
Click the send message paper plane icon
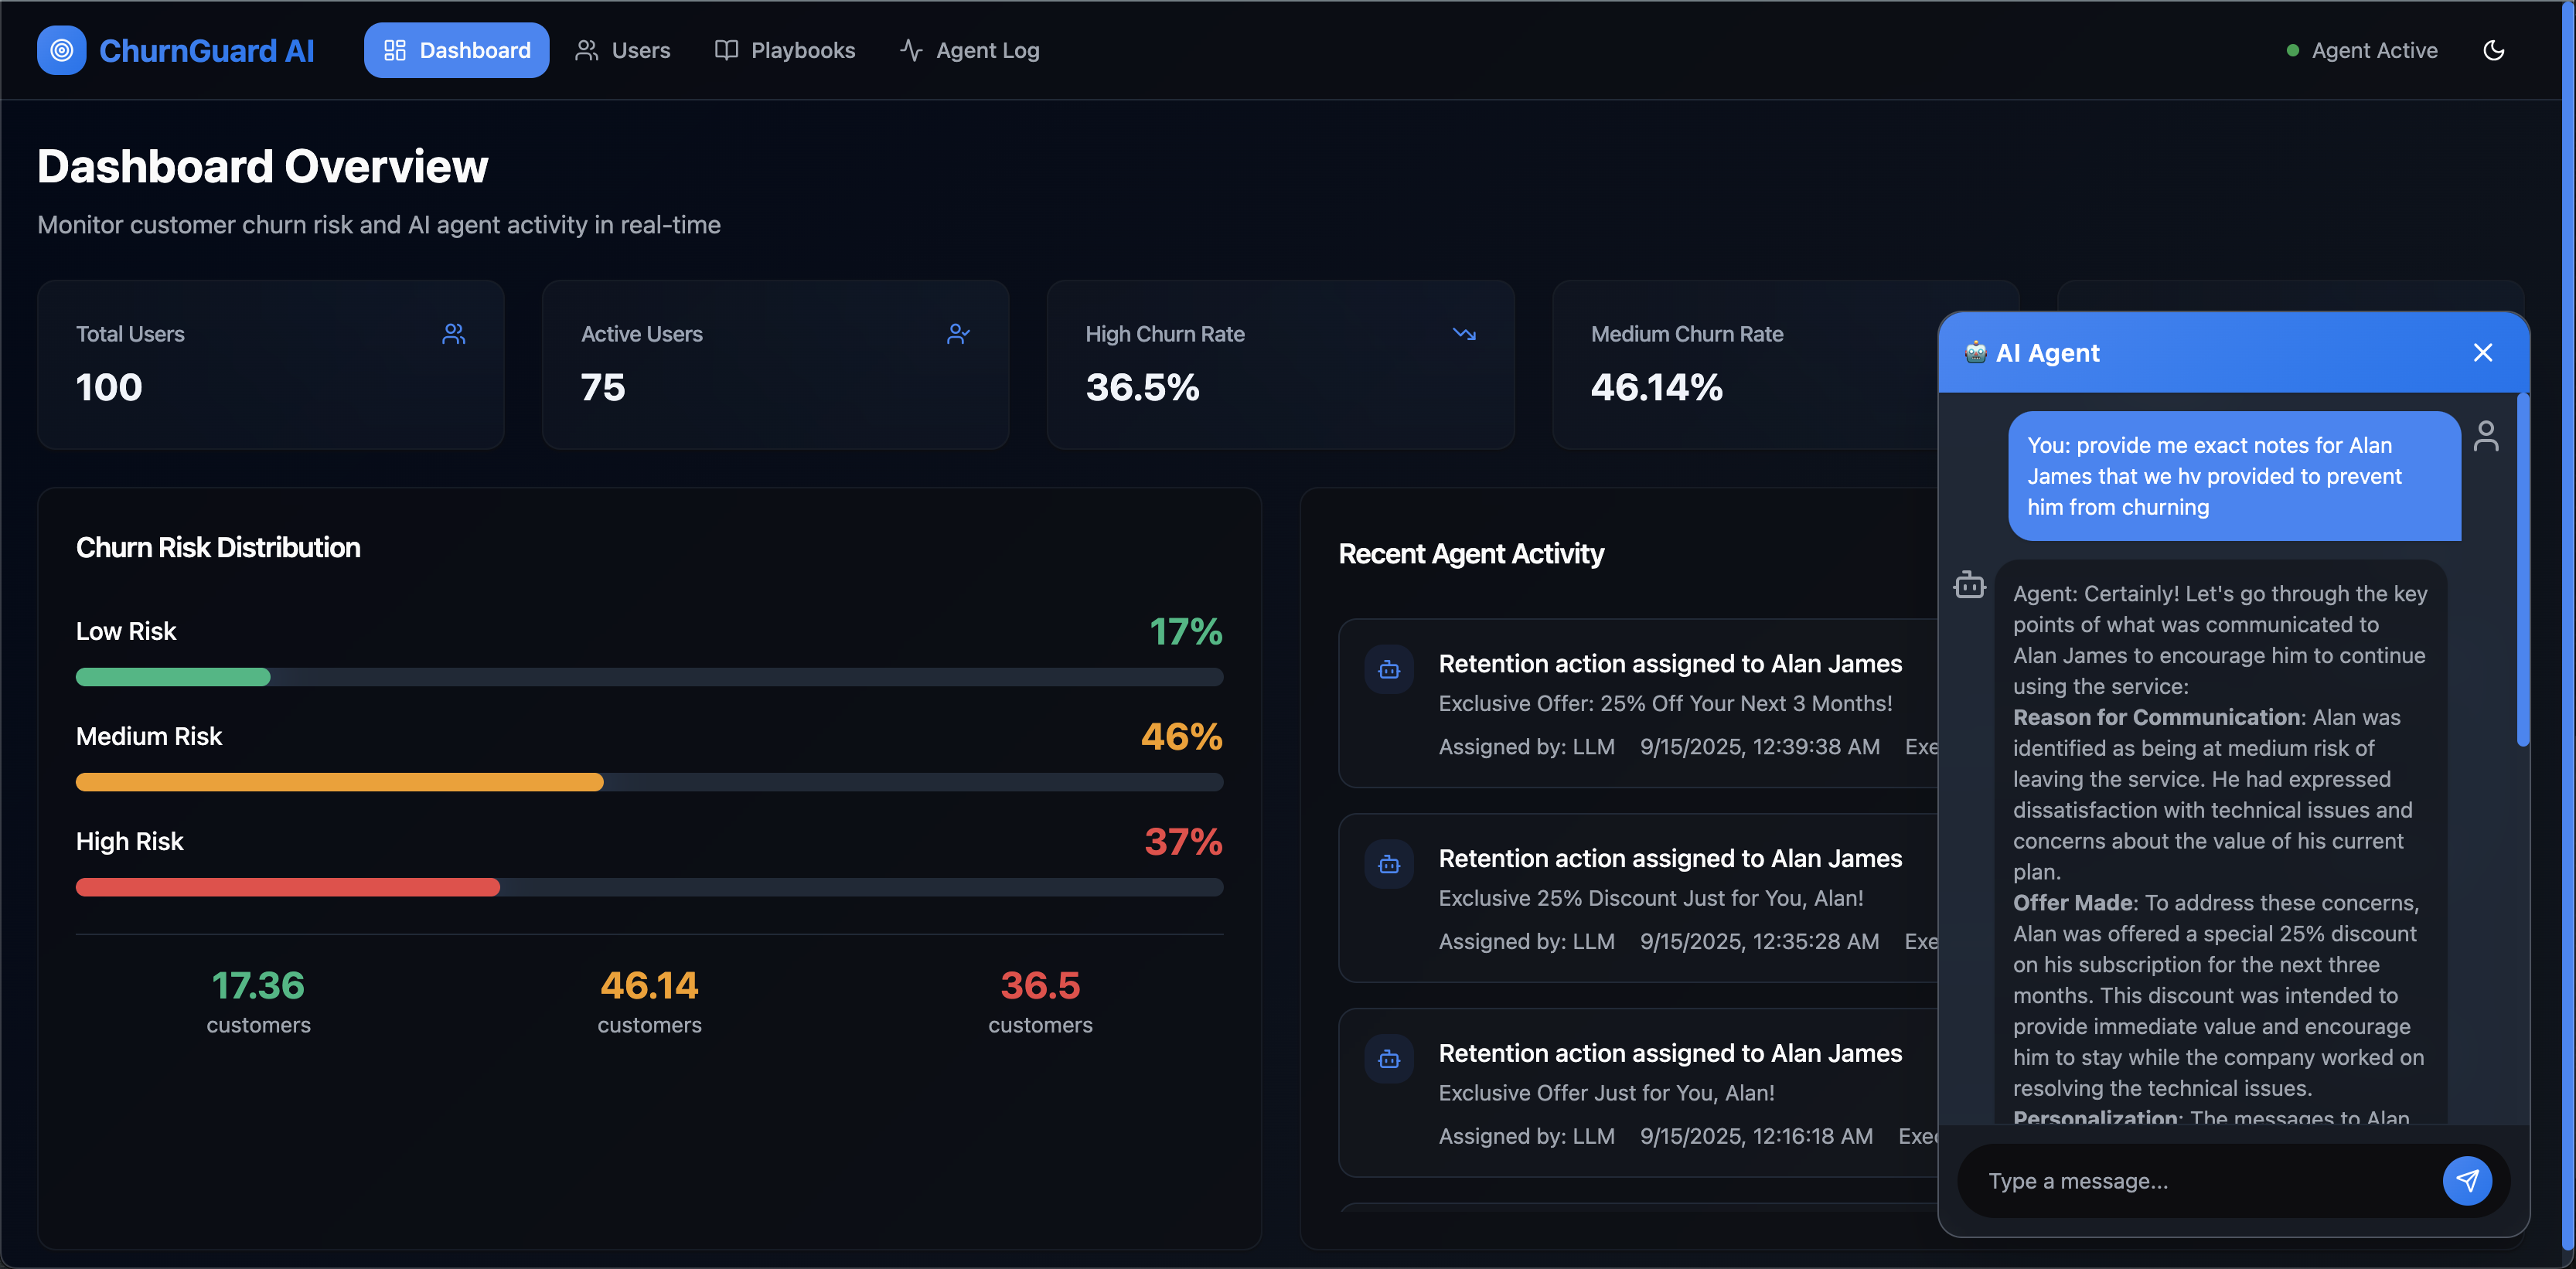tap(2466, 1180)
